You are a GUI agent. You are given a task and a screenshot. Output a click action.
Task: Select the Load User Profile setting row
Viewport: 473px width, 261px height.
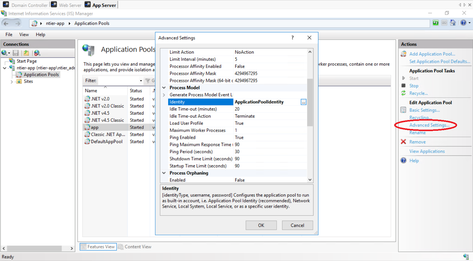click(x=237, y=123)
